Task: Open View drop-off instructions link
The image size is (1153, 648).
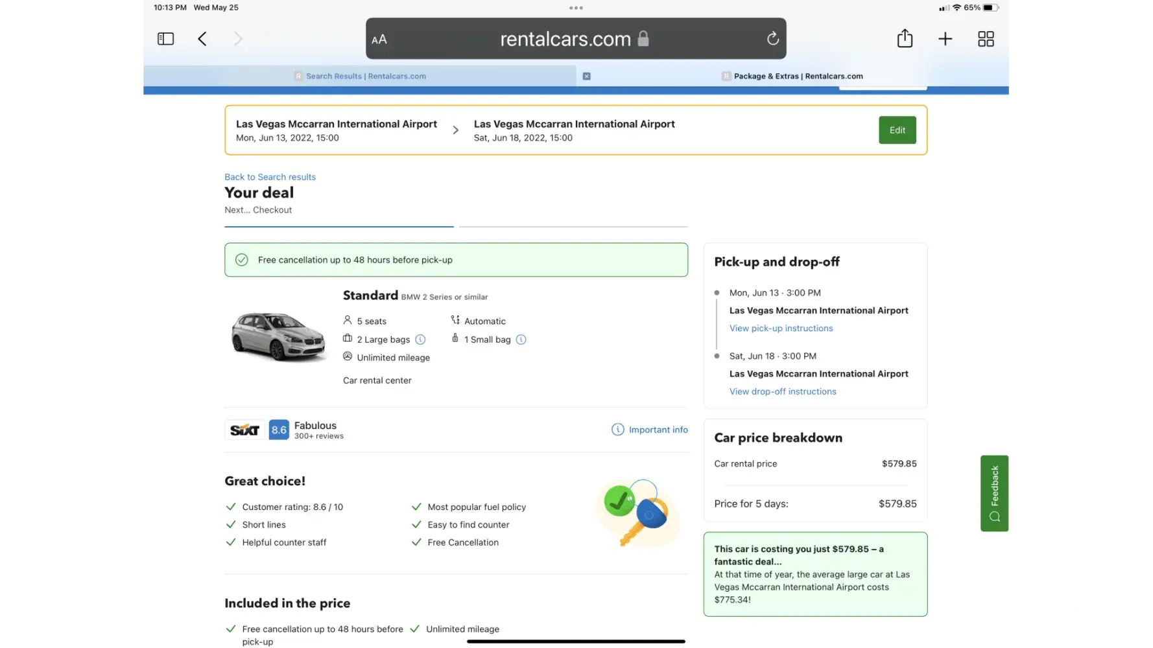Action: (783, 391)
